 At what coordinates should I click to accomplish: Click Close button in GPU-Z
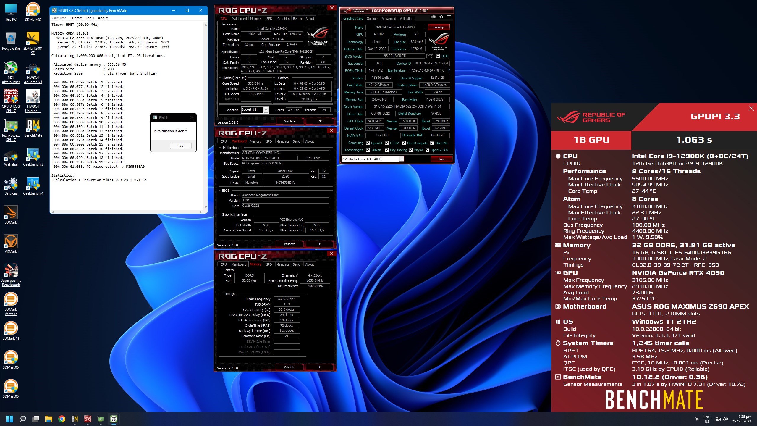pos(441,159)
